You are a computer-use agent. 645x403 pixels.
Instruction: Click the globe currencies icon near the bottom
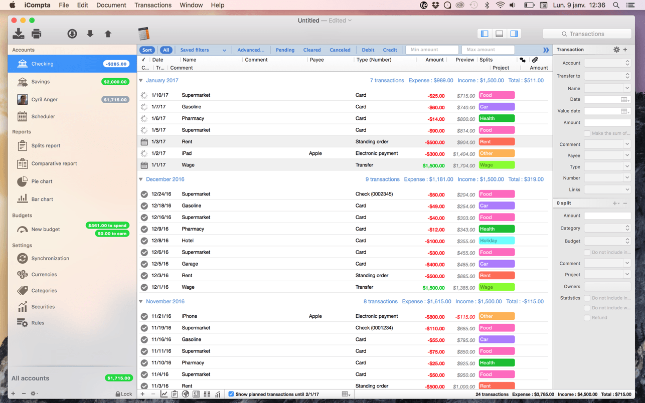click(x=186, y=394)
